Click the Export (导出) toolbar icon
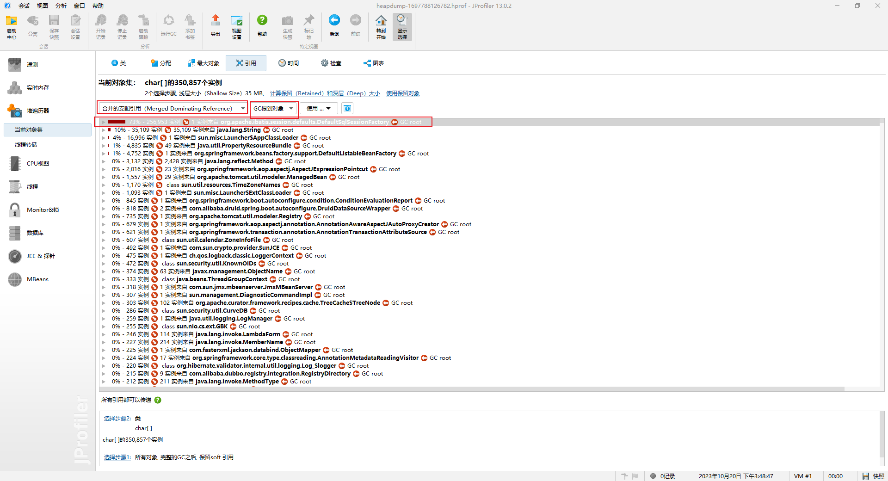Viewport: 888px width, 481px height. pyautogui.click(x=216, y=26)
